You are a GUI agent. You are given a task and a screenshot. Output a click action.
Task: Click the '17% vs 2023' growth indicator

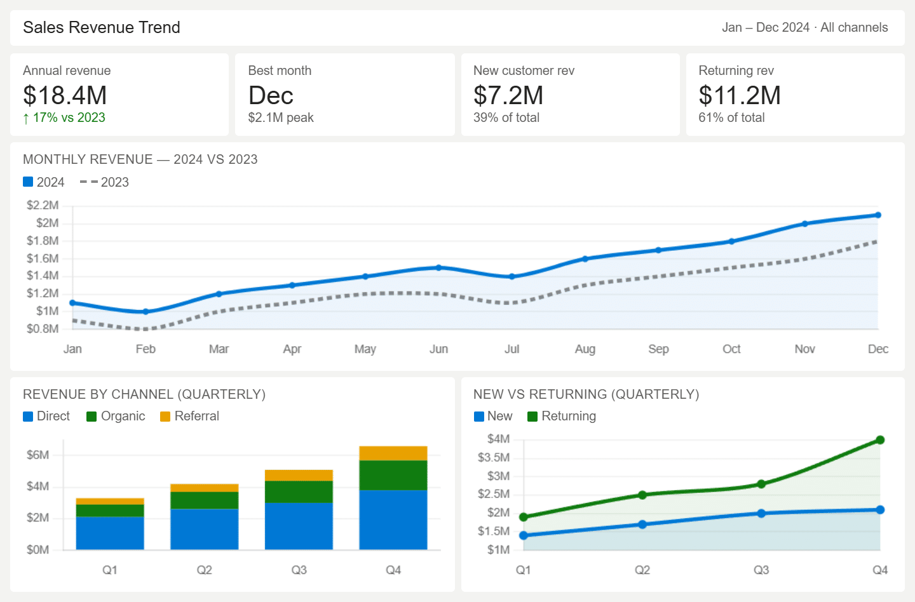pos(64,117)
